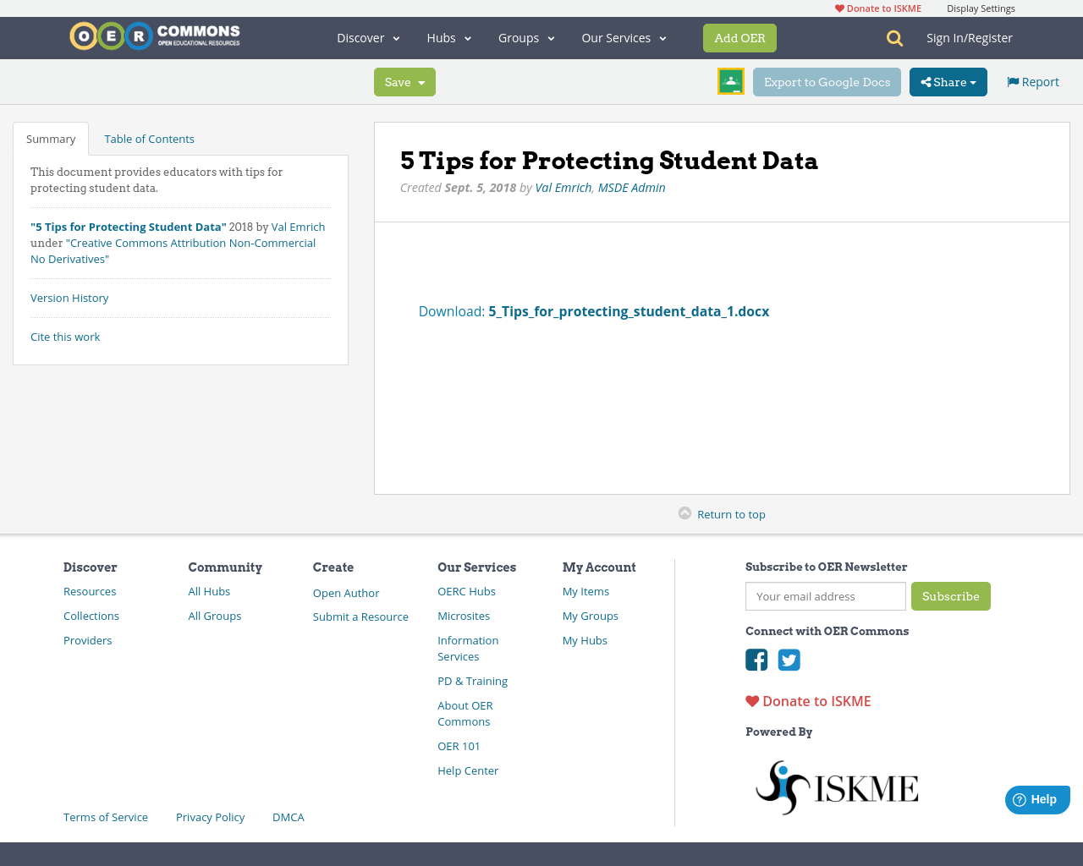The width and height of the screenshot is (1083, 866).
Task: Switch to the Table of Contents tab
Action: pos(149,138)
